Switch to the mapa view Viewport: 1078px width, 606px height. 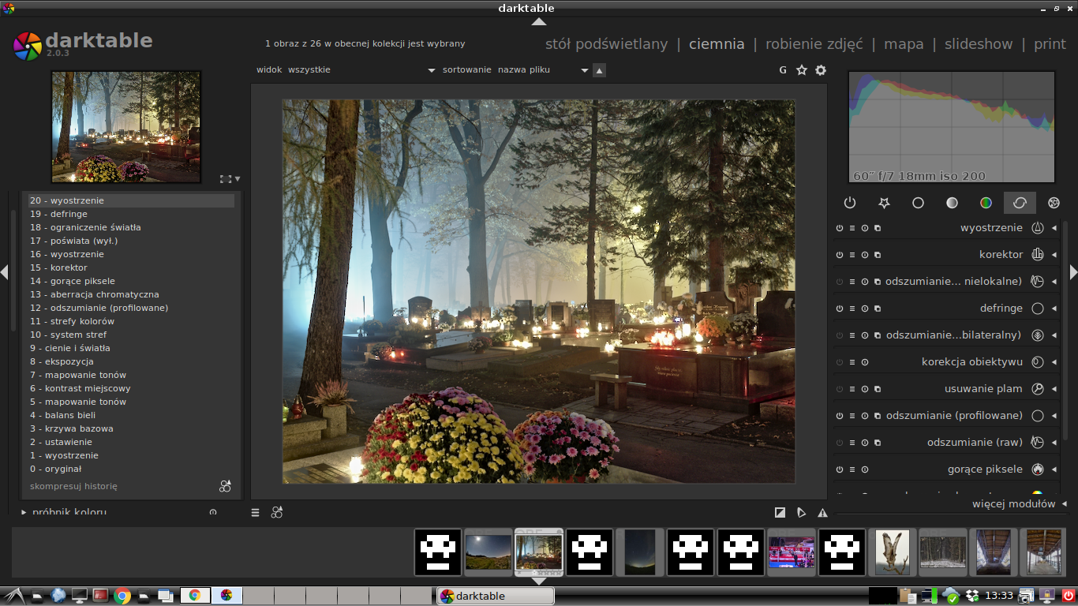tap(904, 44)
